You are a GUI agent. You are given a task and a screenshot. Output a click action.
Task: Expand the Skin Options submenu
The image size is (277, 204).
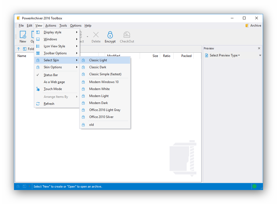56,67
